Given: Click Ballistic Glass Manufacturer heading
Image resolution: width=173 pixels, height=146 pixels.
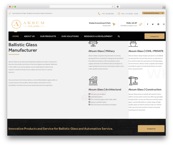Looking at the screenshot, I should 23,47.
